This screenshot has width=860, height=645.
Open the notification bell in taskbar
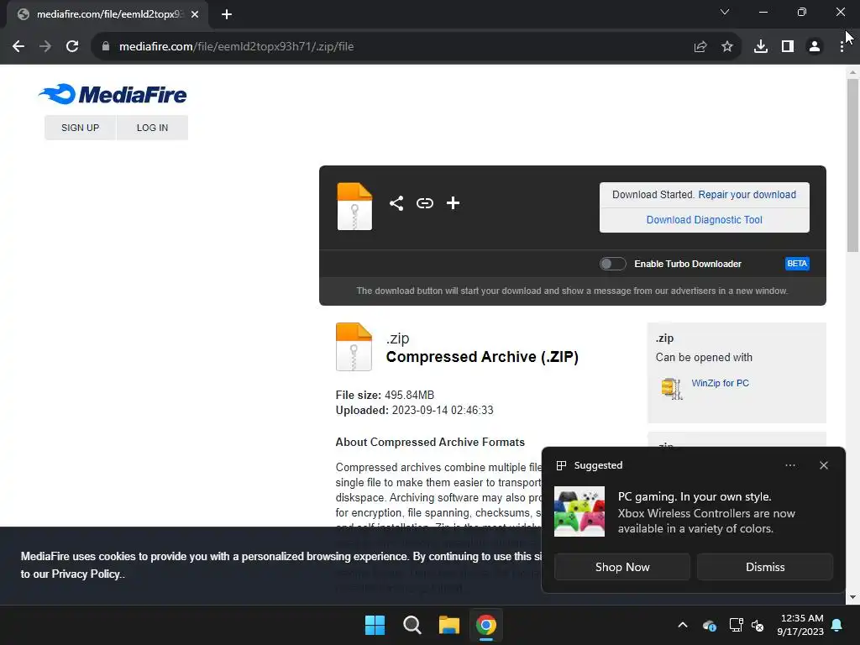[837, 625]
